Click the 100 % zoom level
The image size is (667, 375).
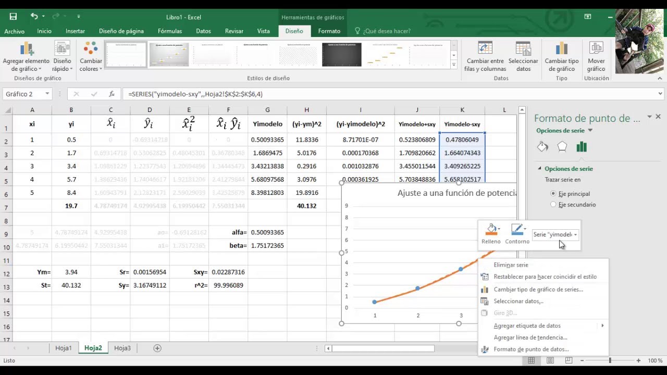pos(655,360)
